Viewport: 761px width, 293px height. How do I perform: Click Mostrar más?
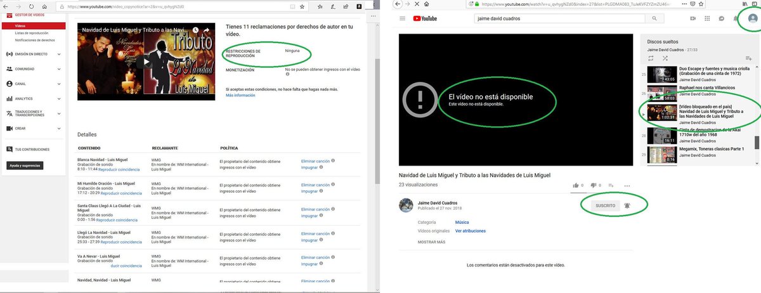coord(431,242)
